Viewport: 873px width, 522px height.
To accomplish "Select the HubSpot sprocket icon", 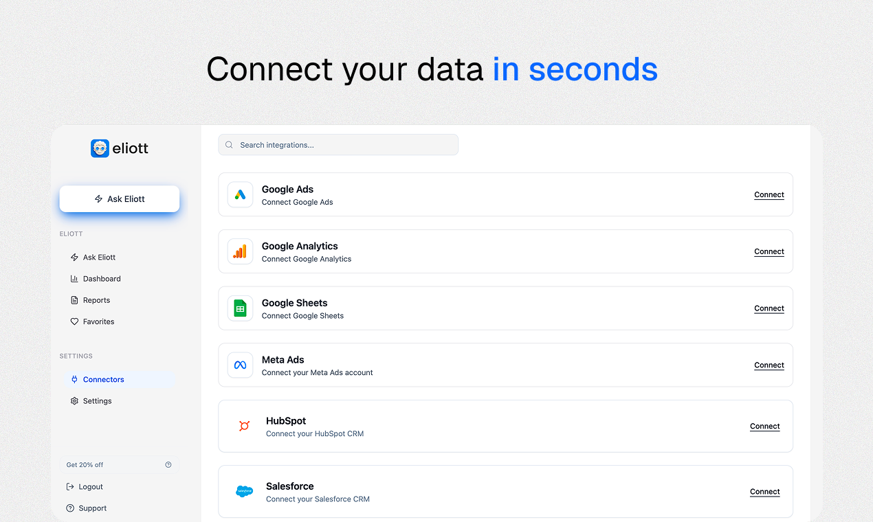I will pos(244,426).
